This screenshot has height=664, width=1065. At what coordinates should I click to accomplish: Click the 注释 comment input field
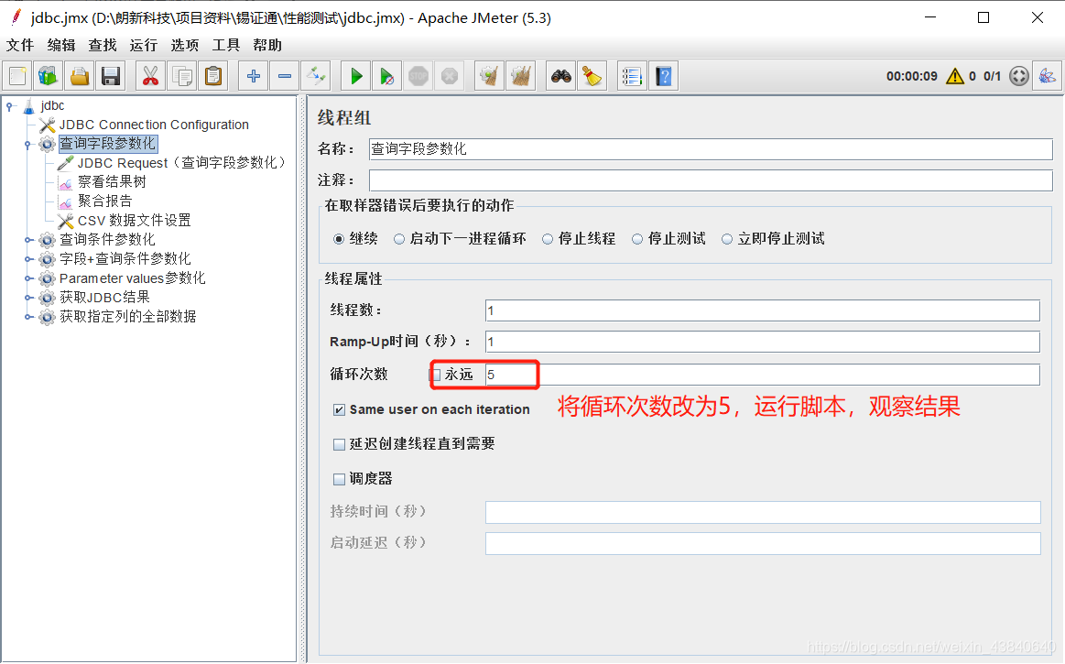711,180
